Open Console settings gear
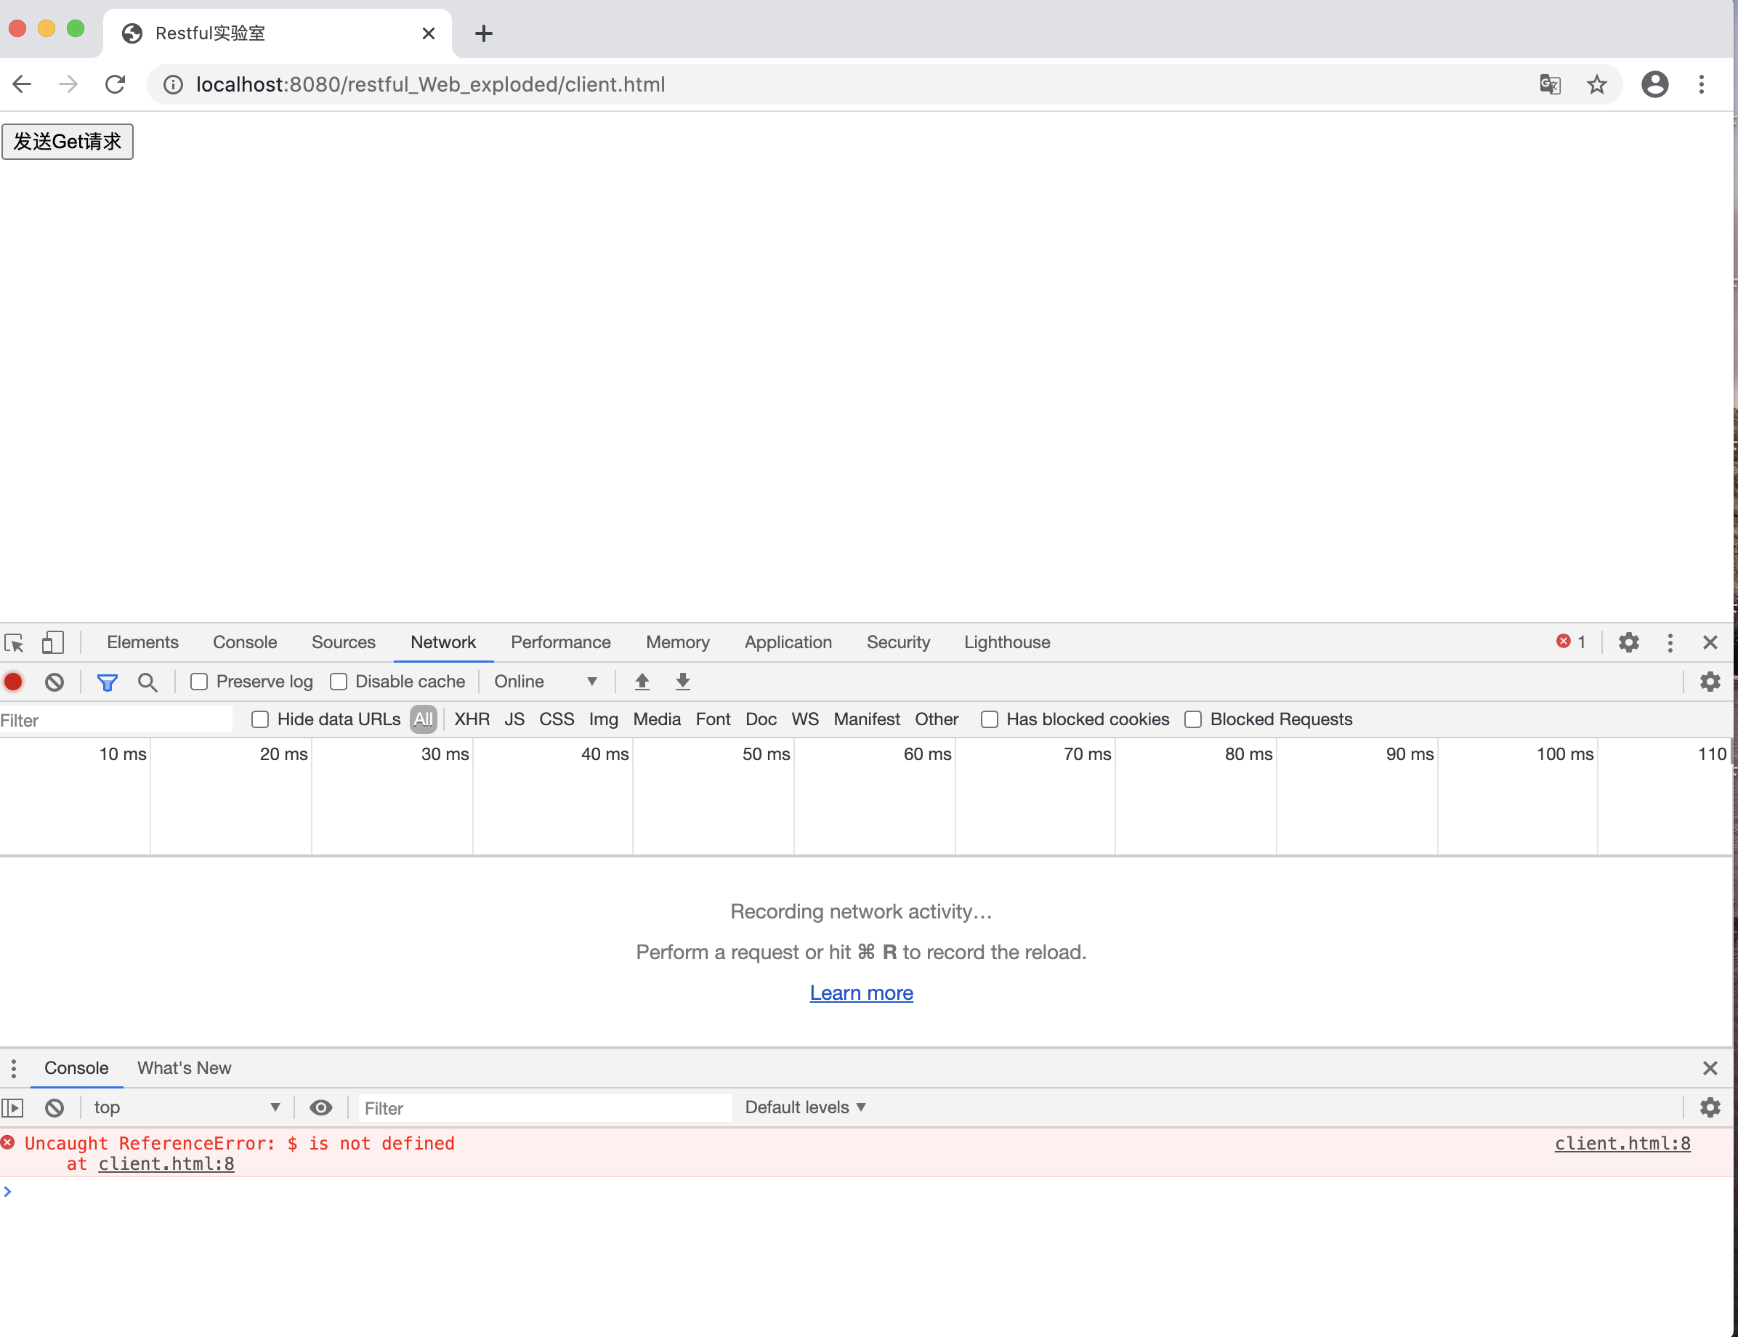Screen dimensions: 1738x1337 (1710, 1108)
